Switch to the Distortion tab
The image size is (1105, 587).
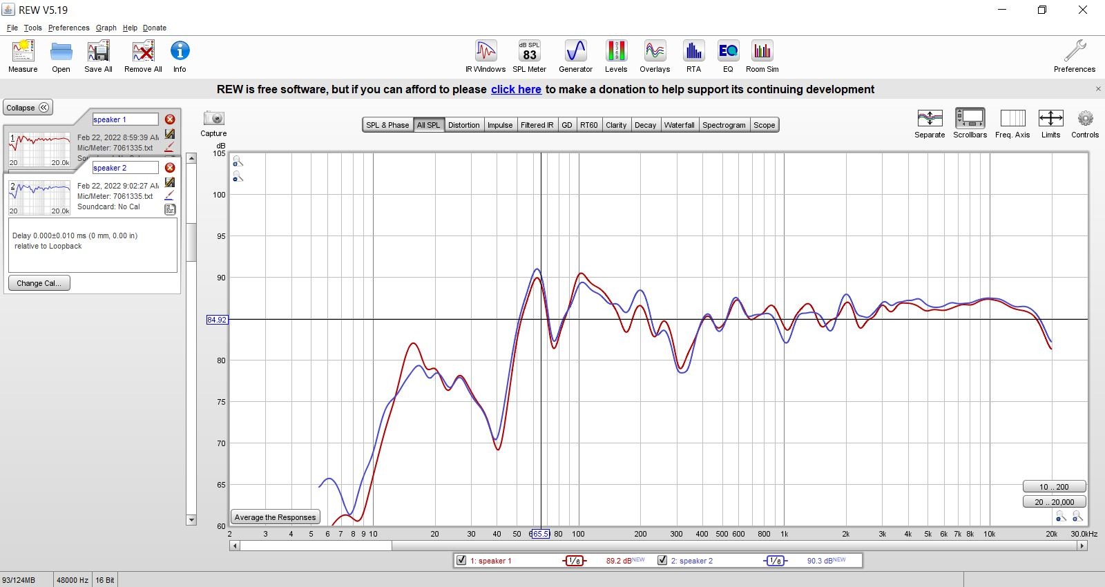463,125
